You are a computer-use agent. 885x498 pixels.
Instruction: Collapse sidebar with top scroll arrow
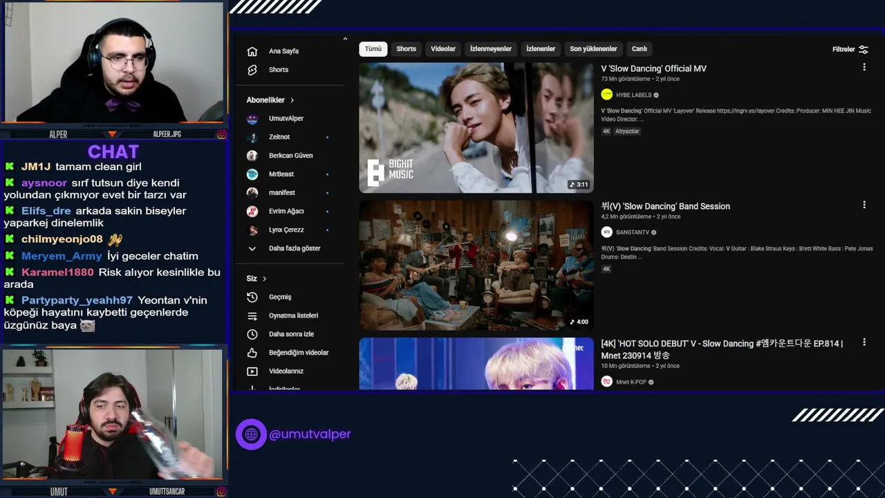click(345, 39)
